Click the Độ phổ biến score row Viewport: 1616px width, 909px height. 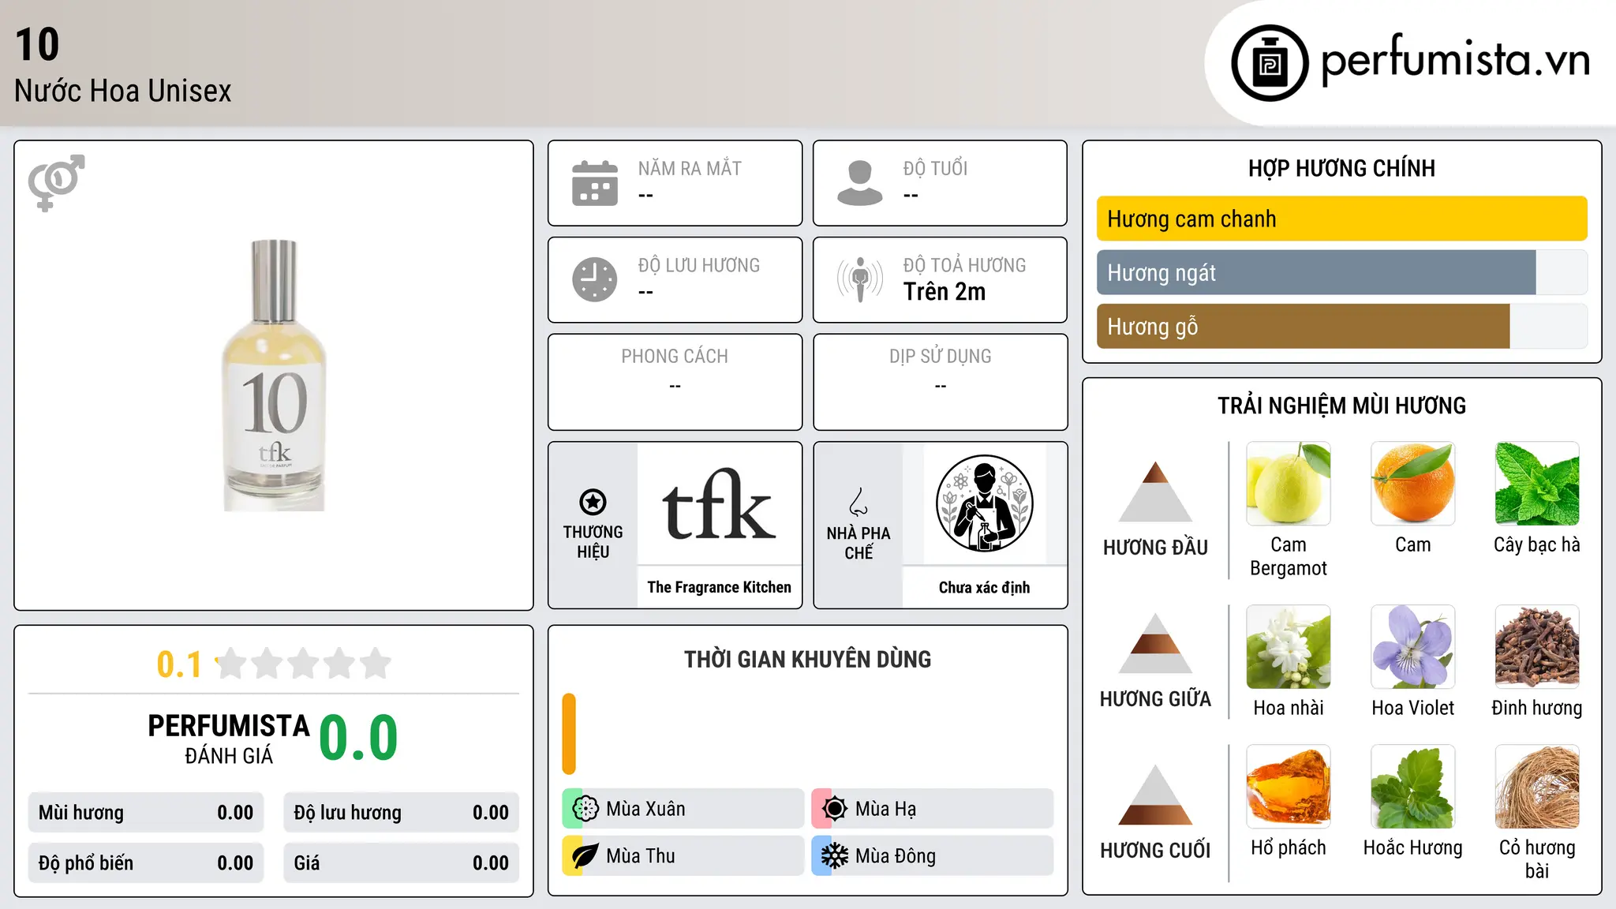[146, 862]
